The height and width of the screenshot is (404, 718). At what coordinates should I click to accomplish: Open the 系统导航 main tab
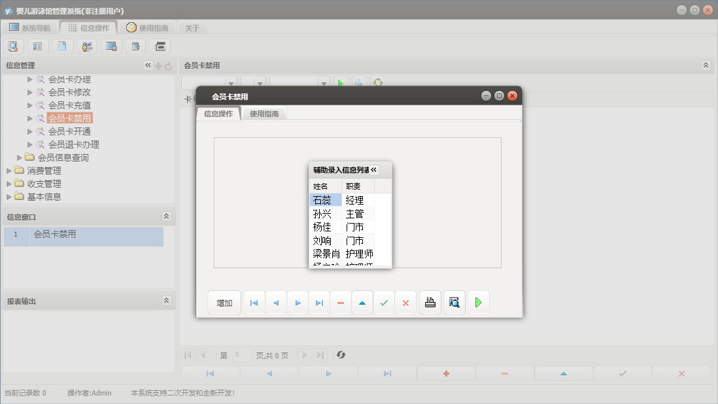[x=30, y=28]
